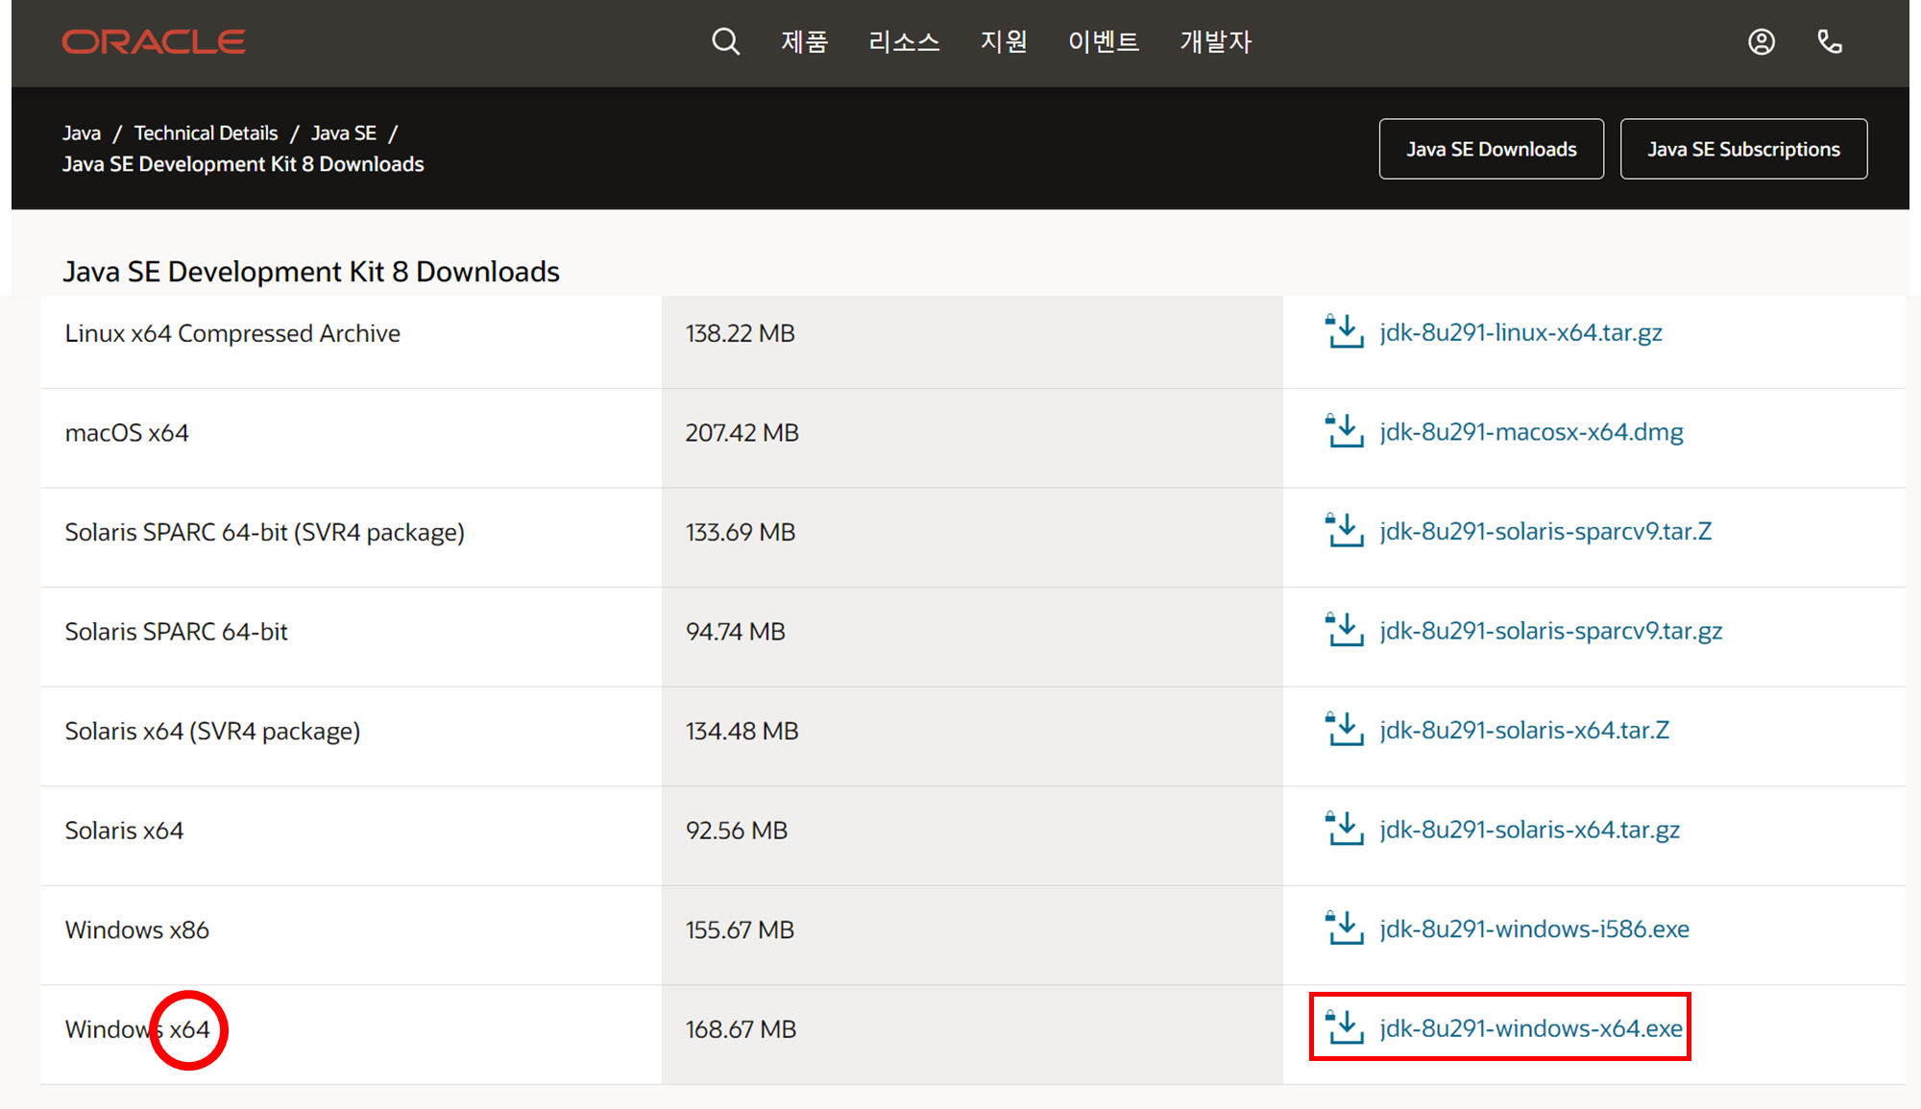Click the Oracle logo
Image resolution: width=1921 pixels, height=1109 pixels.
[x=154, y=42]
